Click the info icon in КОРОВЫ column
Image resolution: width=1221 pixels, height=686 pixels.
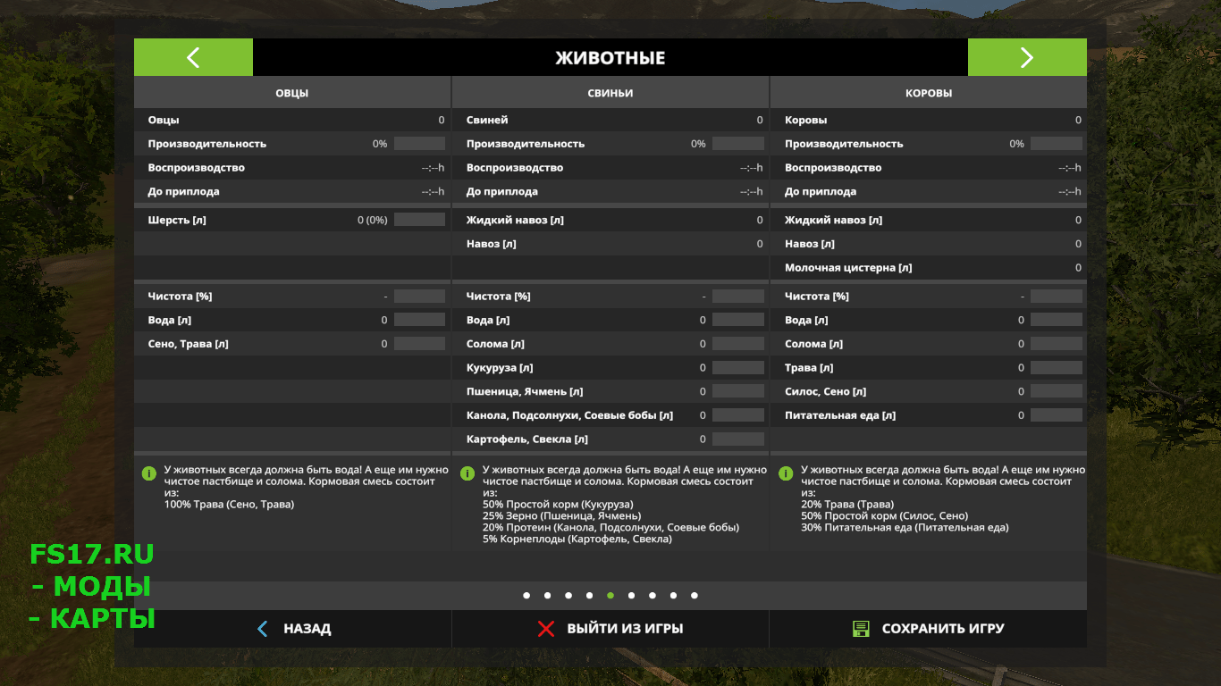(x=786, y=473)
